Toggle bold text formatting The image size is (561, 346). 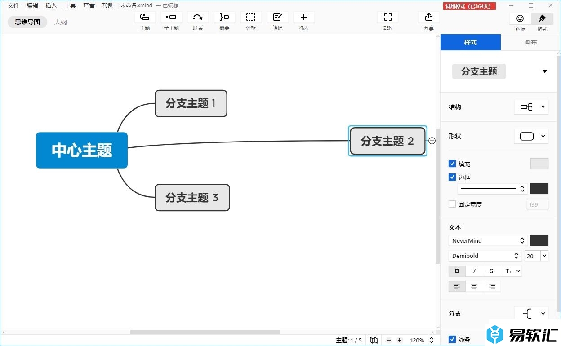pos(457,271)
